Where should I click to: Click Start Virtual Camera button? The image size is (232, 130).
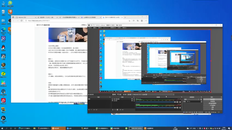[213, 103]
